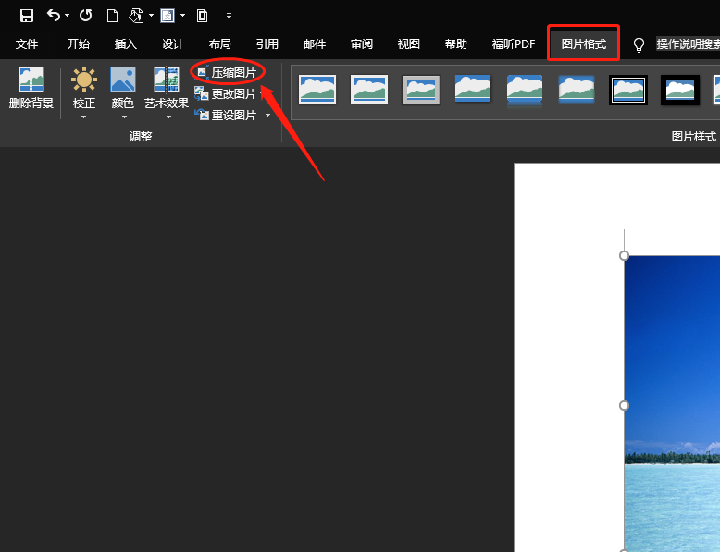Click the New blank document icon

pyautogui.click(x=112, y=15)
